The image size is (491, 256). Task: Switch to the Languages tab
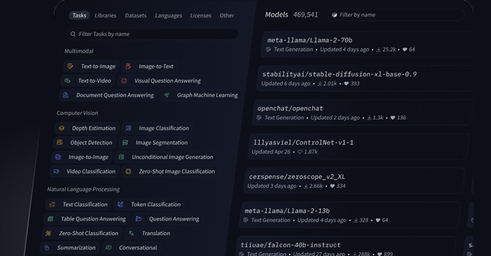169,15
